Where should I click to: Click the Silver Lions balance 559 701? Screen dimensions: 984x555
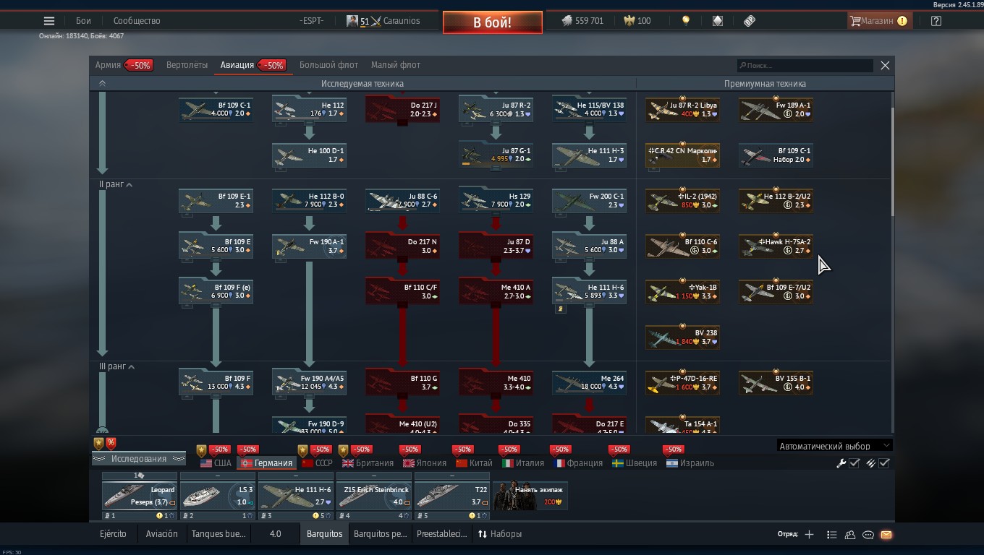click(582, 21)
